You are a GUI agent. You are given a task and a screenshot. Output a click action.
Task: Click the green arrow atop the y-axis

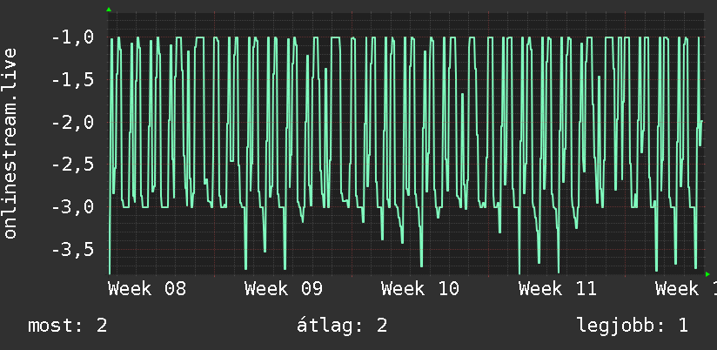109,10
